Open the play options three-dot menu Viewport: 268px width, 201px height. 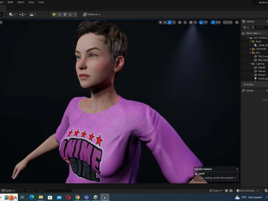75,15
